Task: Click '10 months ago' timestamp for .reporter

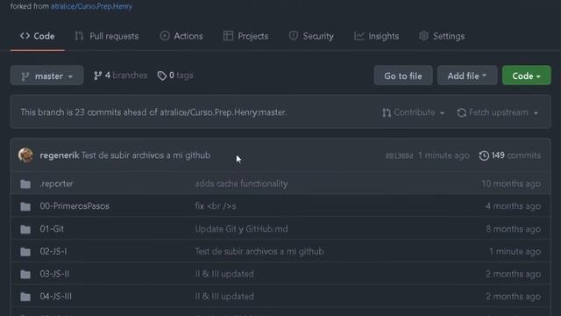Action: pos(511,183)
